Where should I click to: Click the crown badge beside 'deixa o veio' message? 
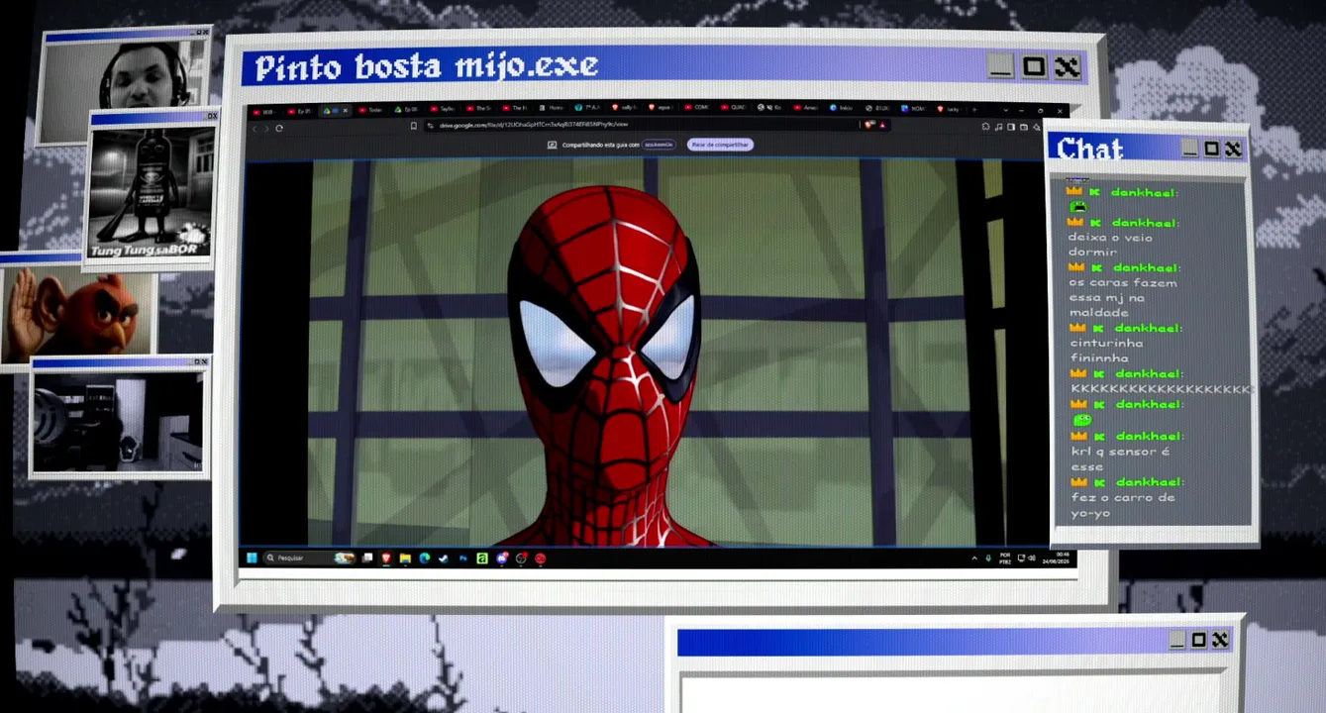coord(1076,223)
